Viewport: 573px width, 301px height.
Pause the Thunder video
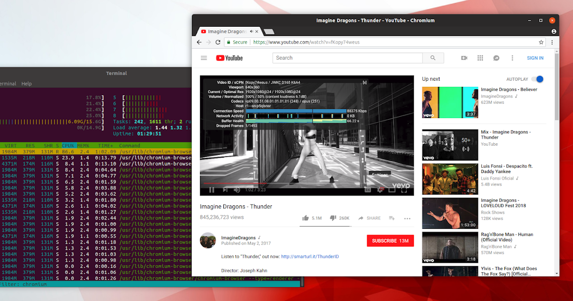(x=212, y=190)
